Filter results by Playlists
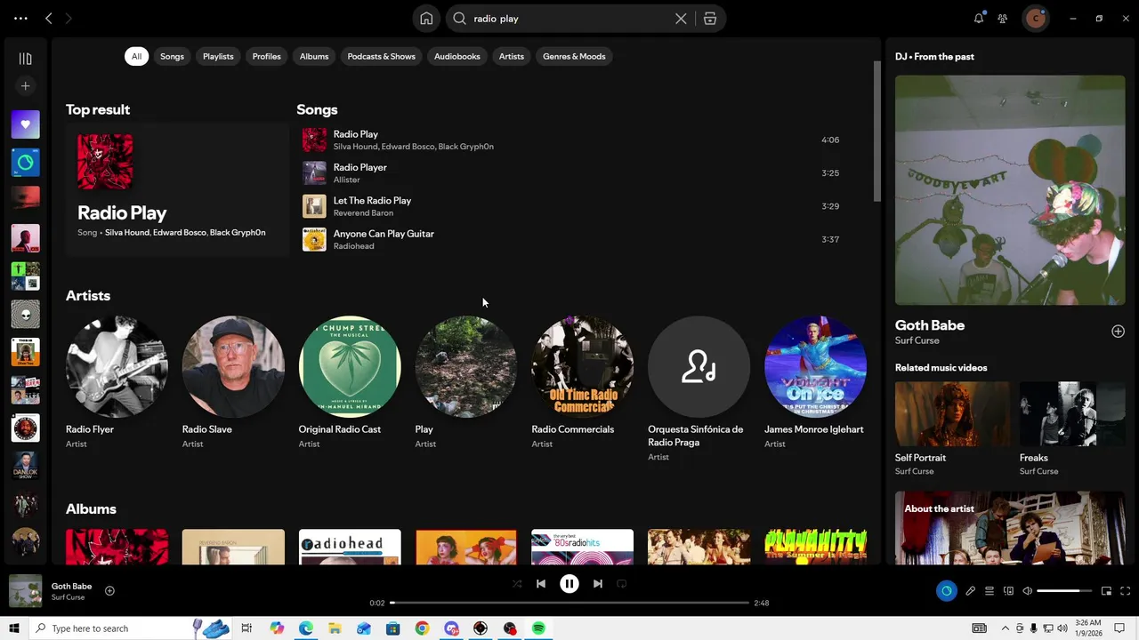This screenshot has height=640, width=1139. pos(218,57)
